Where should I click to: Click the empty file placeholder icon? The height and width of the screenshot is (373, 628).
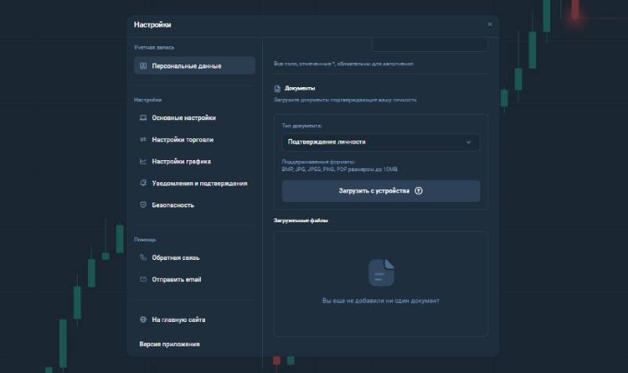tap(381, 272)
